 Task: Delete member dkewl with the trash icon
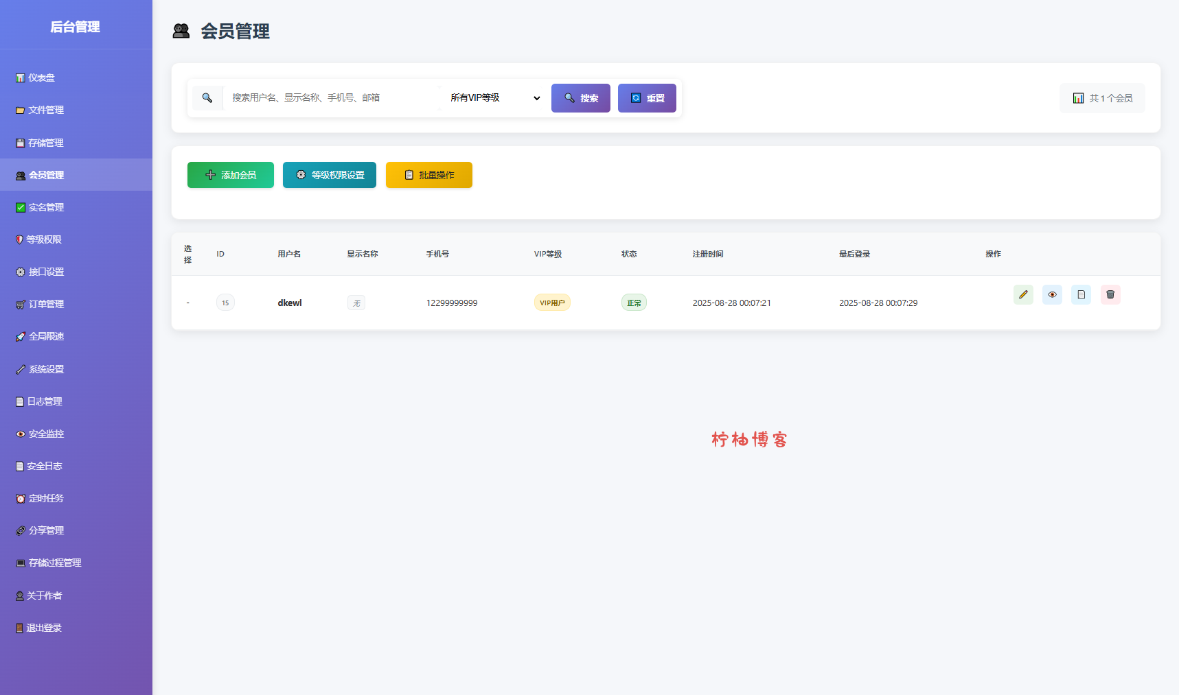tap(1110, 295)
